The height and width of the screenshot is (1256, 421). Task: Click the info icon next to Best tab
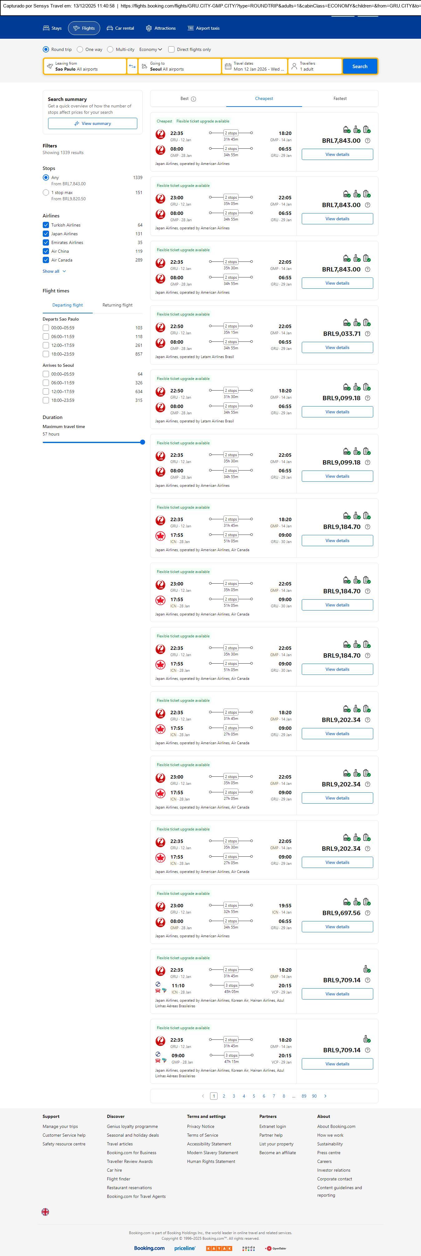193,99
